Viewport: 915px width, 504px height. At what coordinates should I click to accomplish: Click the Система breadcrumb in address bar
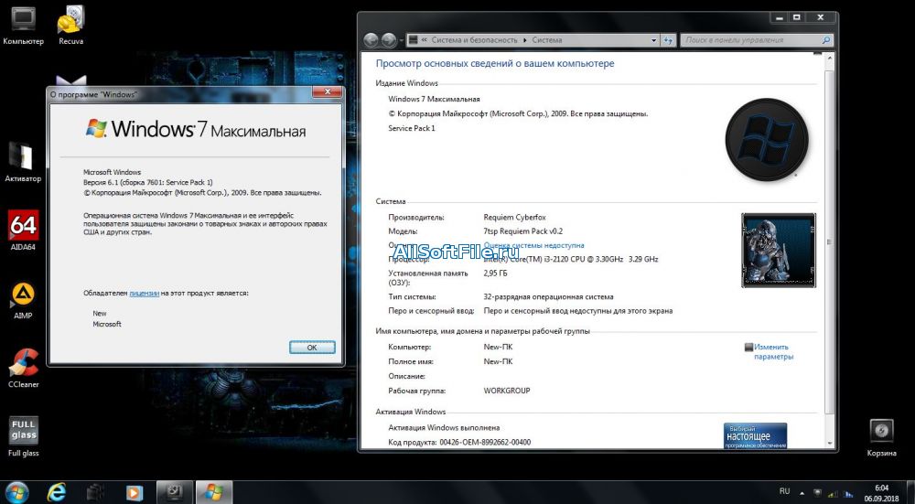tap(547, 40)
